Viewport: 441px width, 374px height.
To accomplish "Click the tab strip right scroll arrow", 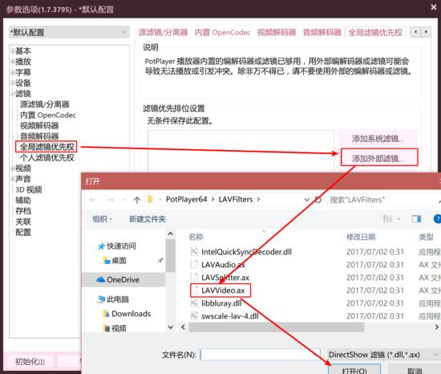I will click(426, 32).
